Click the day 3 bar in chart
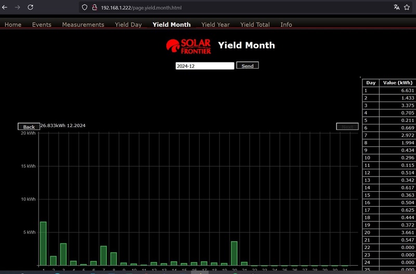The height and width of the screenshot is (274, 416). pos(63,254)
